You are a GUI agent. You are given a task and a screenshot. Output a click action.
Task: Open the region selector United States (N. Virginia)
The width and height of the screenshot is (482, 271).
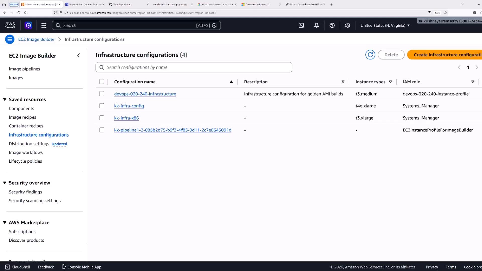click(x=385, y=25)
